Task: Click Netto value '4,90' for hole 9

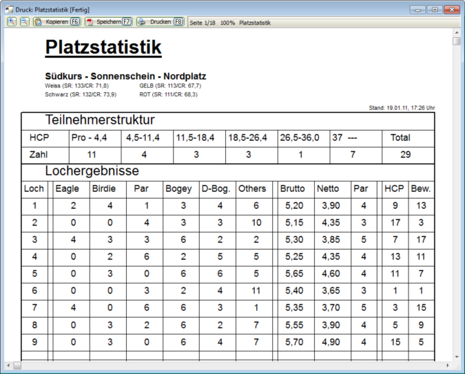Action: [331, 342]
